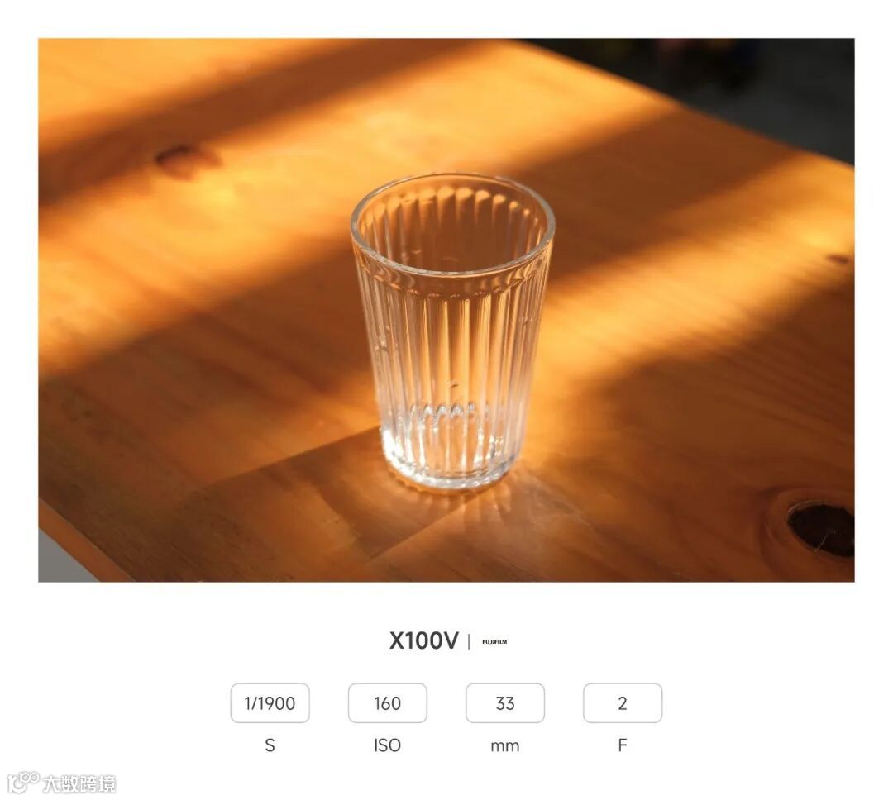Click the S label under shutter speed

270,745
